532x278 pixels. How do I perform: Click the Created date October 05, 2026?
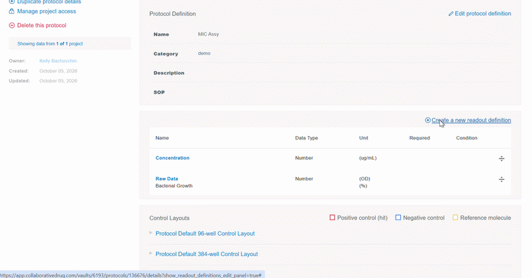point(58,71)
